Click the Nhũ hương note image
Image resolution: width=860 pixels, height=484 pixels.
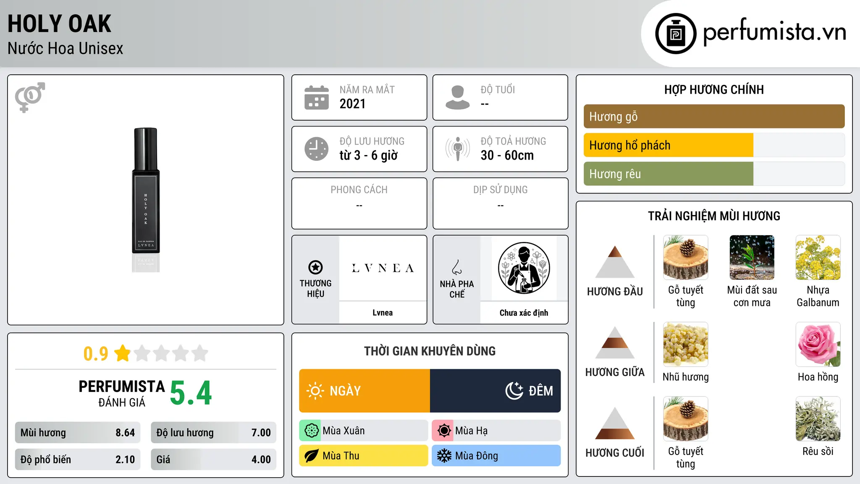point(686,345)
